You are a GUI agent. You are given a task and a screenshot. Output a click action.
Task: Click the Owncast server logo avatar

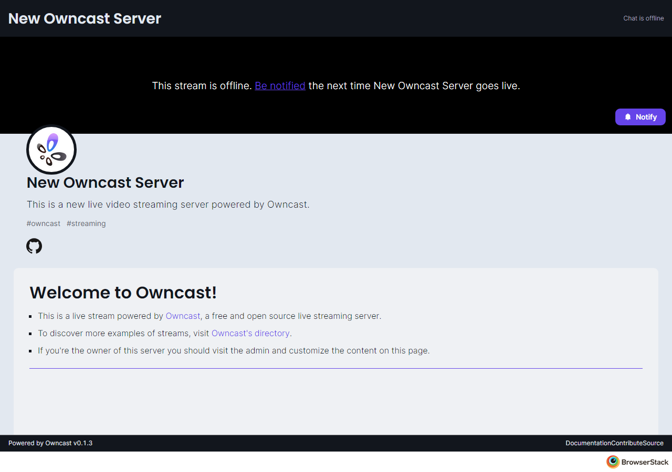[51, 149]
